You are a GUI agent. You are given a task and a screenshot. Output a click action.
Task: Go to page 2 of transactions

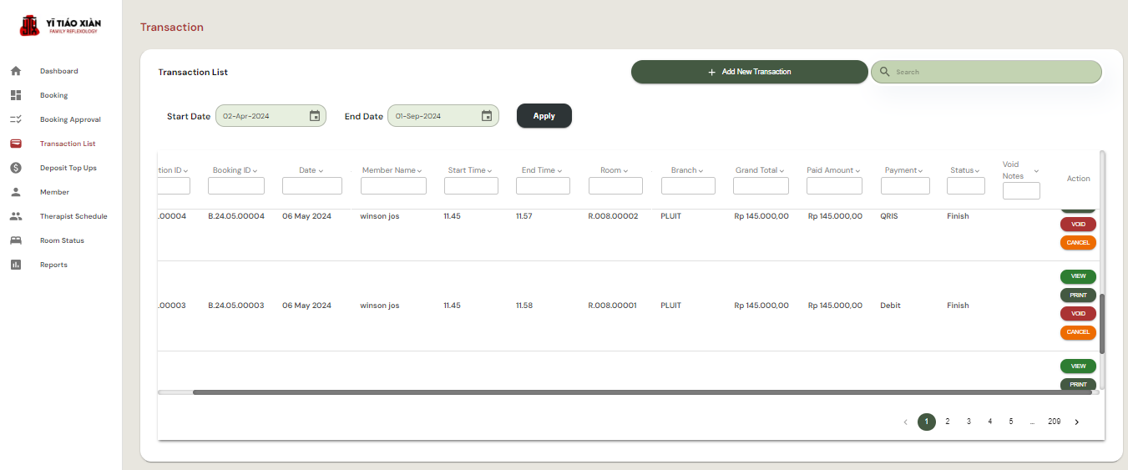pos(948,422)
